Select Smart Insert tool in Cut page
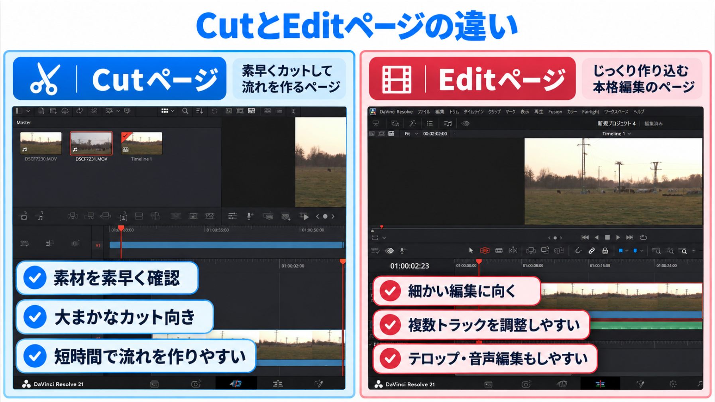 (72, 216)
